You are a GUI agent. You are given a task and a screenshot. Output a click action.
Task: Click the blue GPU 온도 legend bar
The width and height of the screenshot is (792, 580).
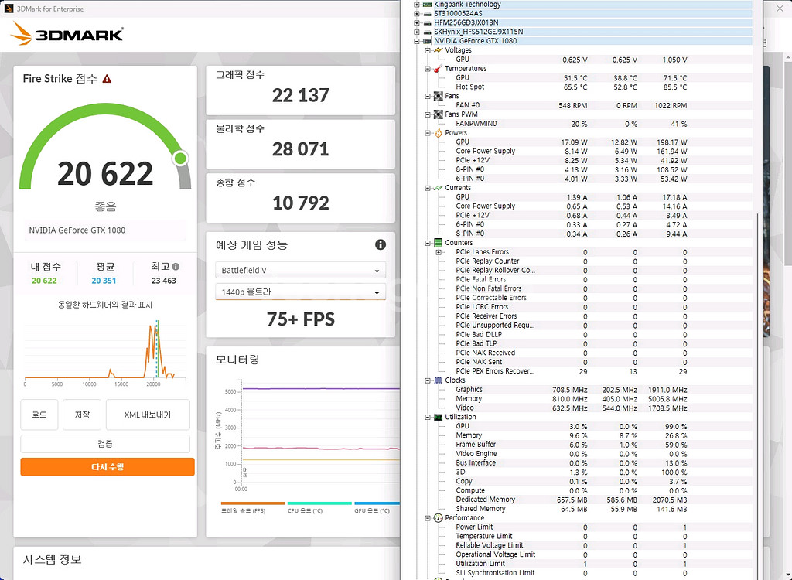pos(377,503)
